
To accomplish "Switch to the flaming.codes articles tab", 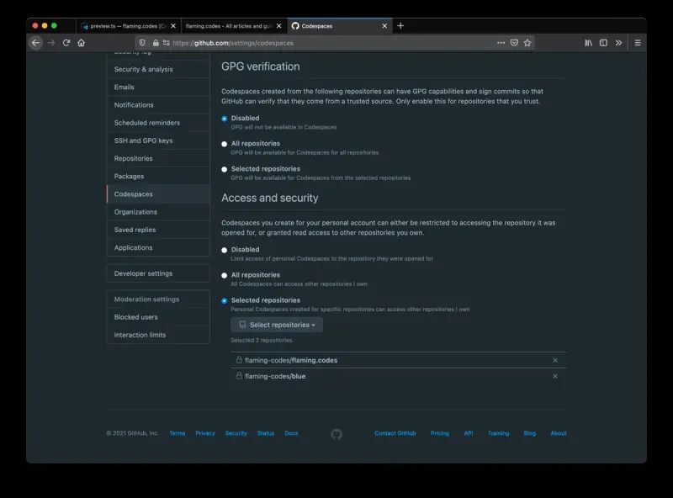I will [x=234, y=26].
